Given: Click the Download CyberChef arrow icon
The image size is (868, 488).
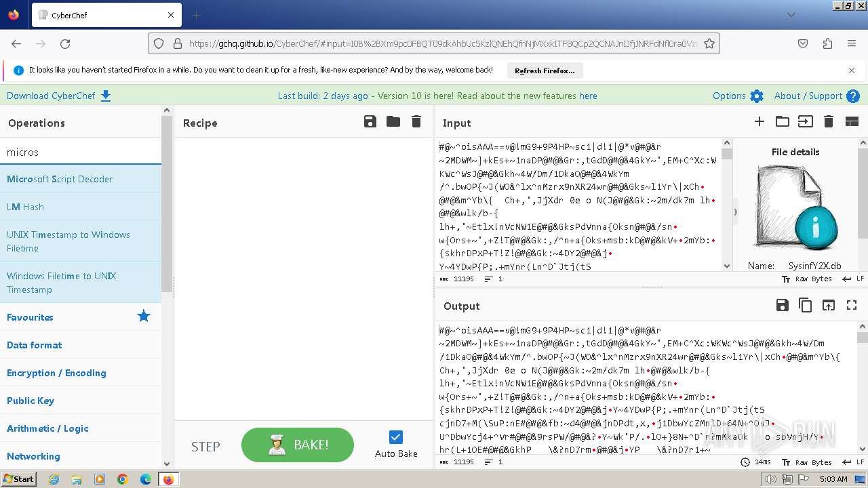Looking at the screenshot, I should pyautogui.click(x=106, y=96).
